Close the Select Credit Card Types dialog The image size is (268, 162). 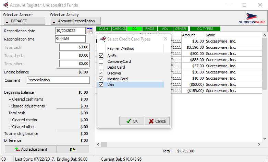166,39
